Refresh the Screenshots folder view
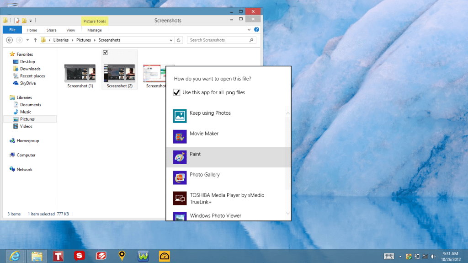 pyautogui.click(x=179, y=40)
